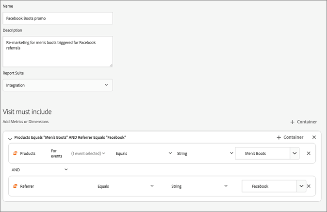Image resolution: width=327 pixels, height=212 pixels.
Task: Open Equals operator dropdown for Products
Action: (144, 153)
